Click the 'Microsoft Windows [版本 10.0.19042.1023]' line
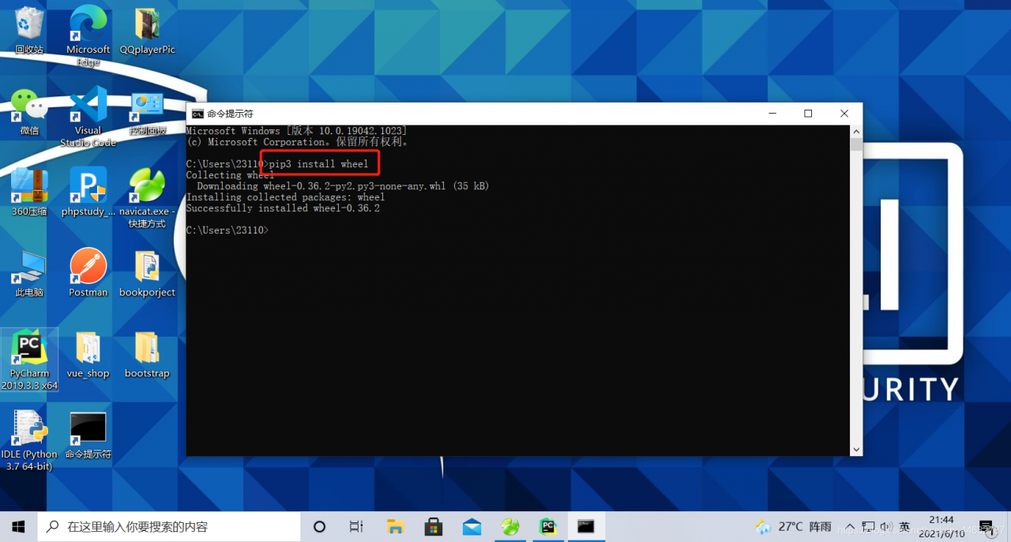 pyautogui.click(x=296, y=131)
